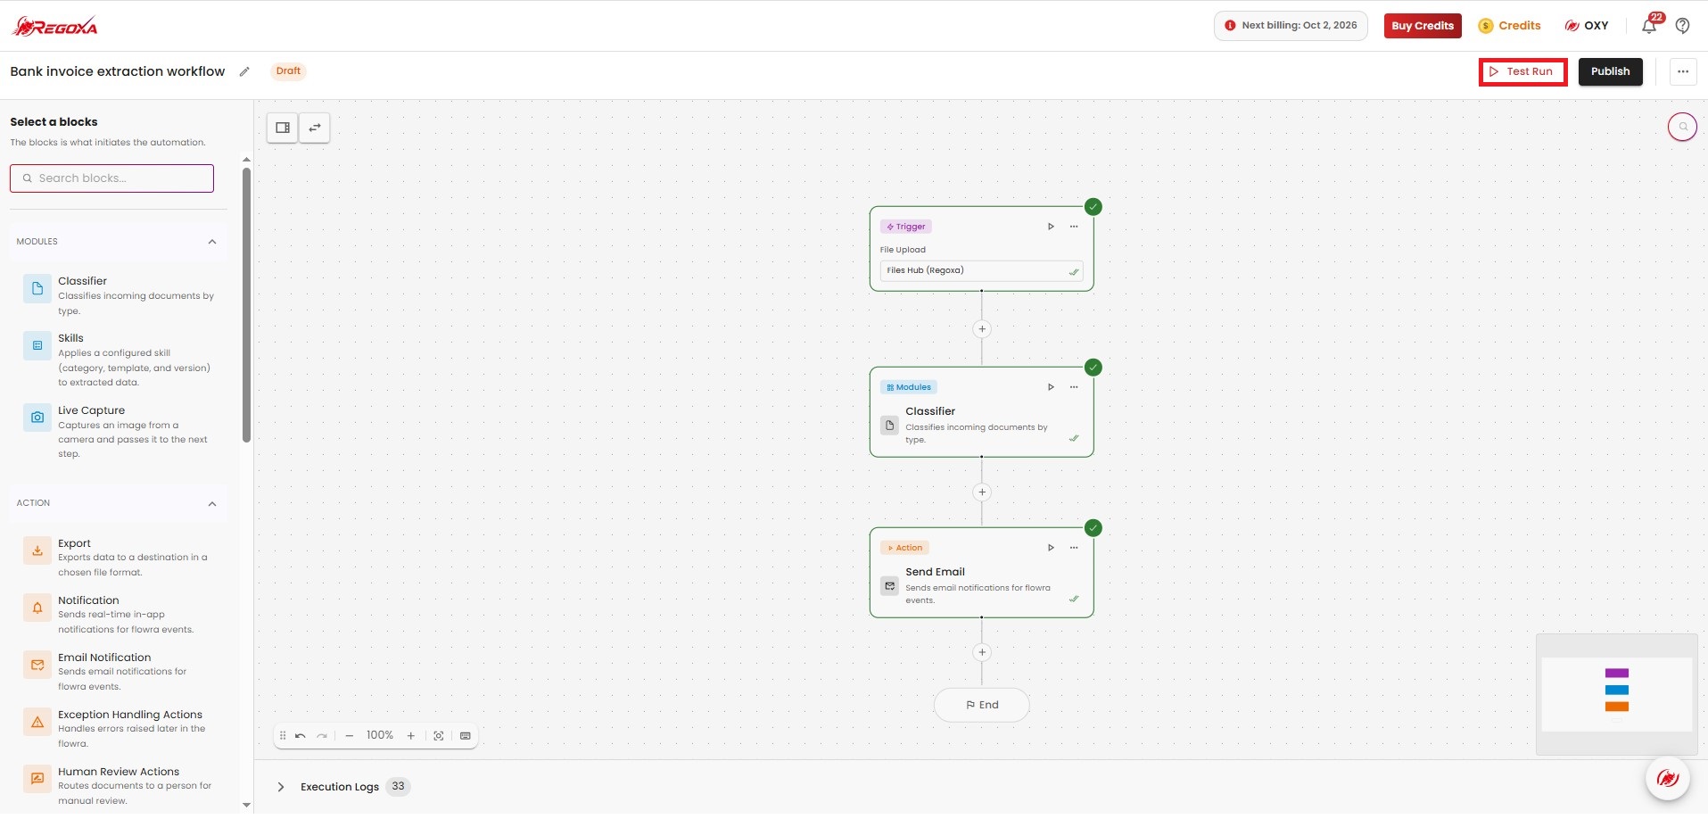1708x819 pixels.
Task: Select Exception Handling Actions block
Action: coord(119,729)
